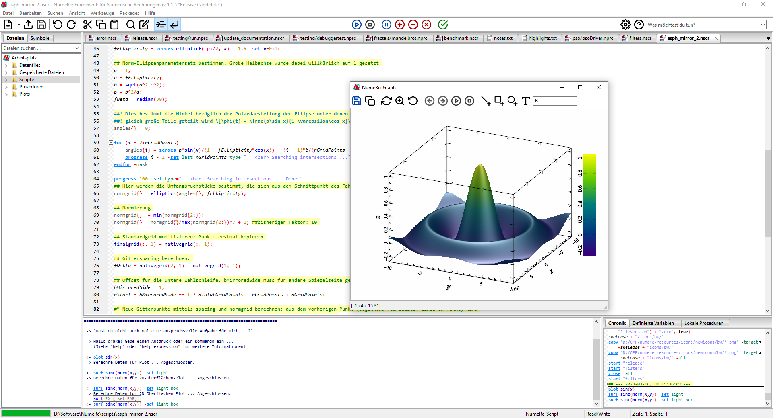773x418 pixels.
Task: Toggle the indentation display button
Action: (x=161, y=25)
